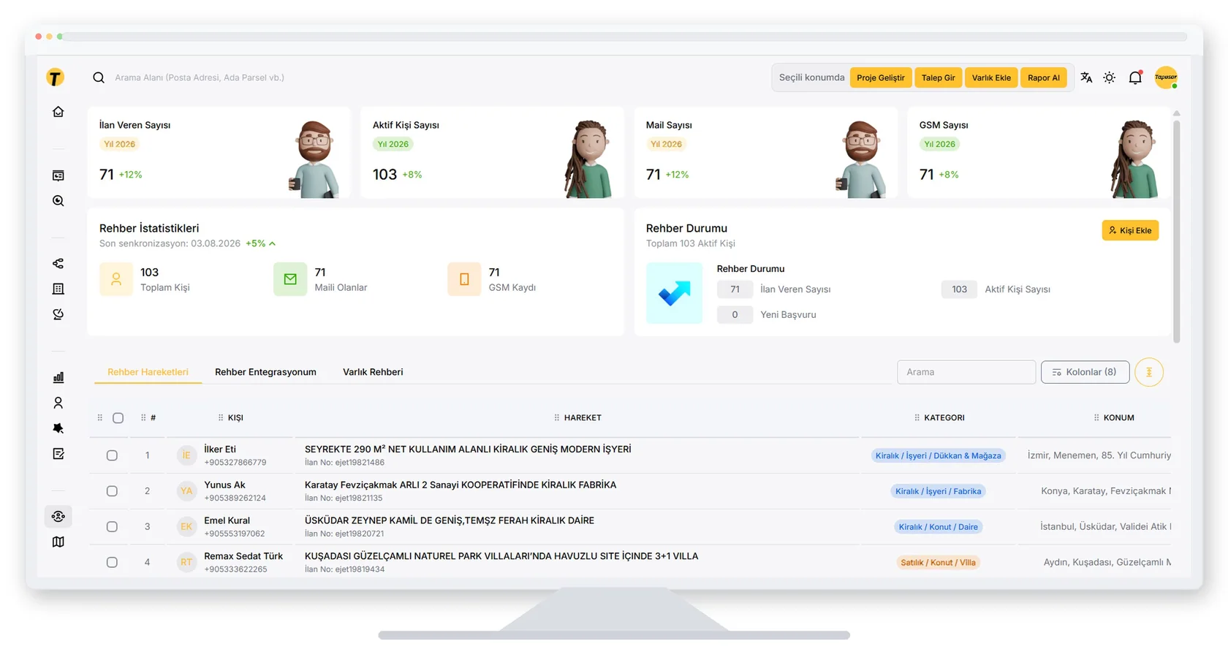
Task: Open the language translate icon
Action: pyautogui.click(x=1086, y=77)
